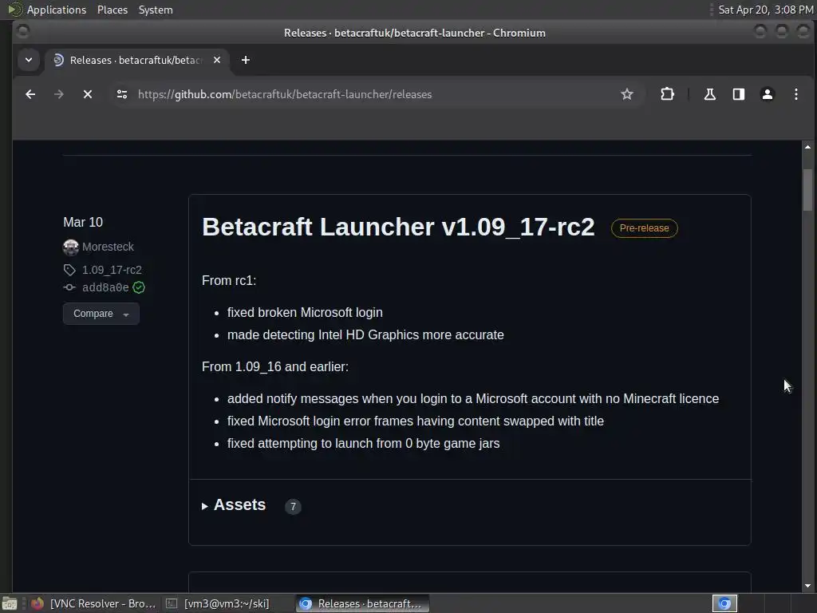The image size is (817, 613).
Task: Click the commit icon beside add8a0e
Action: pos(69,287)
